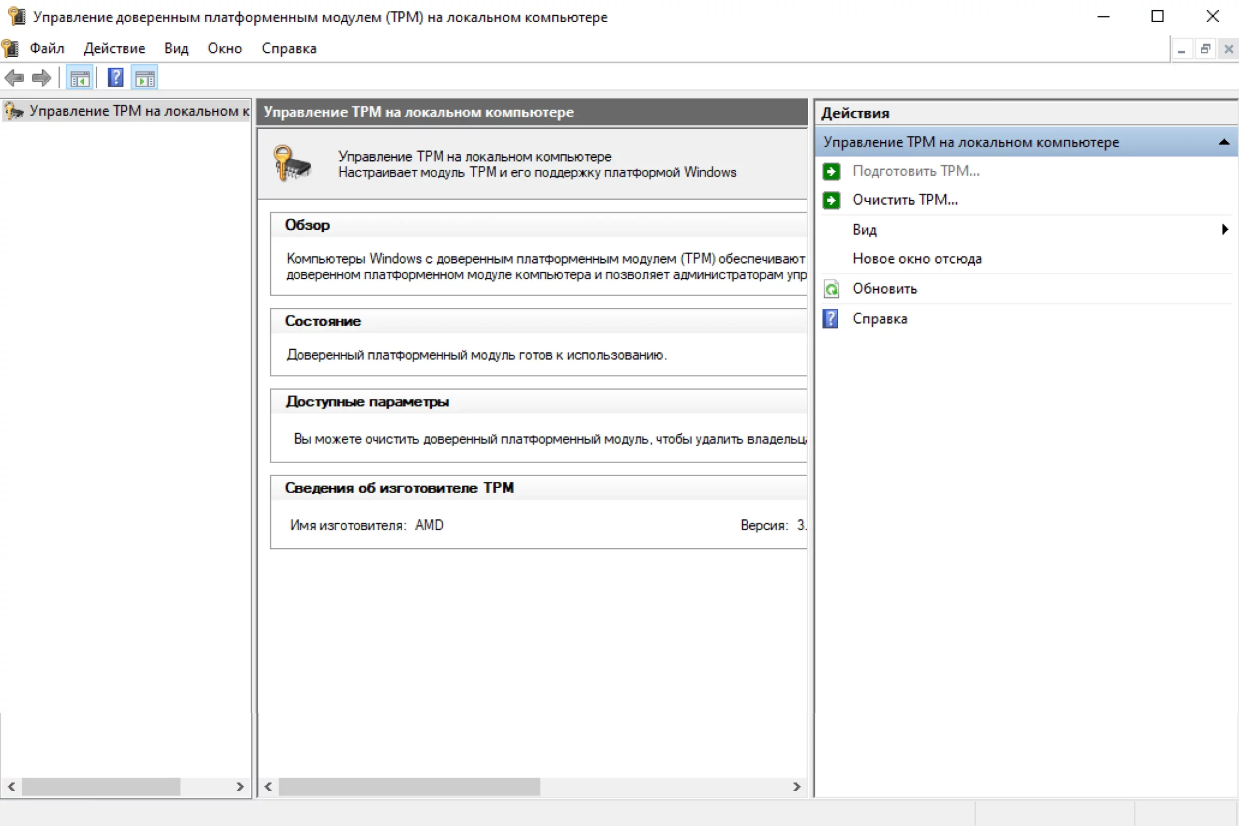Expand the Вид submenu arrow
This screenshot has width=1239, height=826.
(x=1225, y=230)
